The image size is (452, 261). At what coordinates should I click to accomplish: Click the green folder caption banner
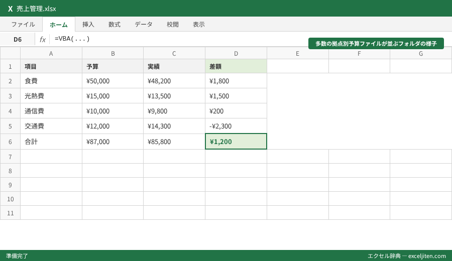[376, 44]
